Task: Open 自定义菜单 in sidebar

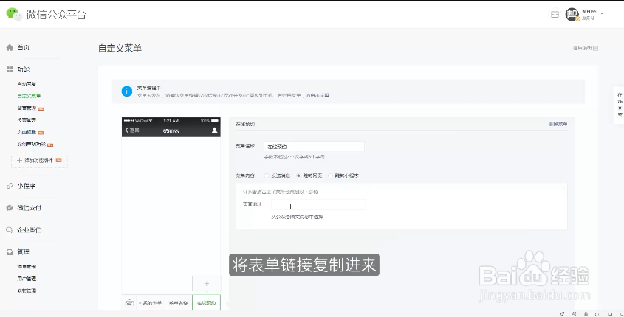Action: 29,96
